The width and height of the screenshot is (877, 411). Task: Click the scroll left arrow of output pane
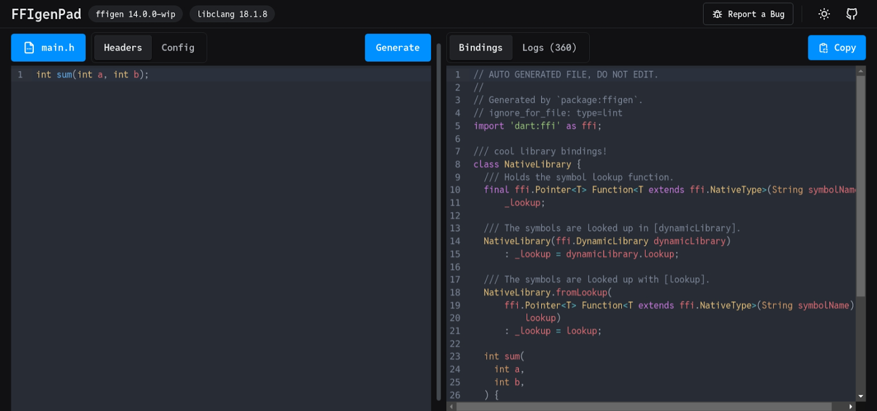[451, 407]
